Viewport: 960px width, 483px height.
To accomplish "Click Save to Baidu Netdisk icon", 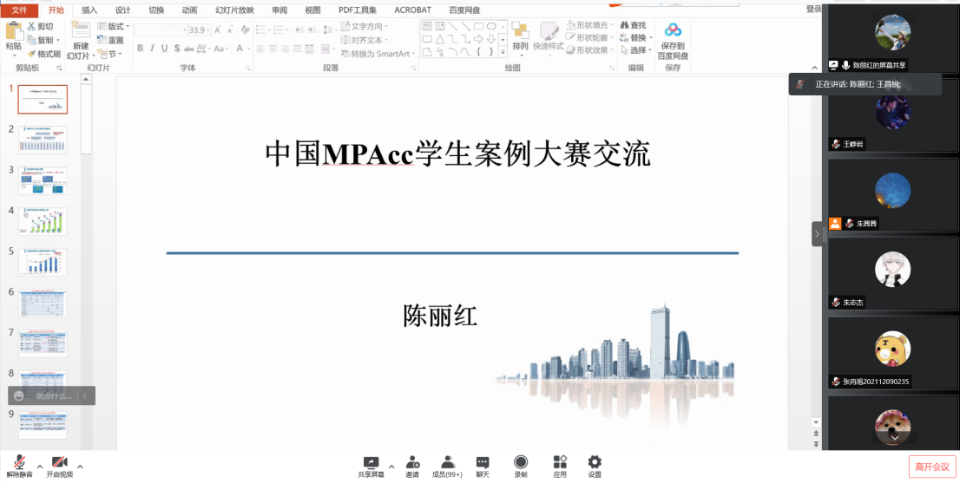I will click(673, 36).
